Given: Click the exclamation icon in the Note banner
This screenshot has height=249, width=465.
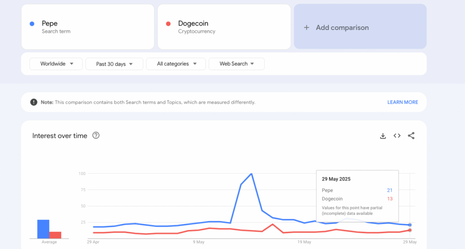Looking at the screenshot, I should (34, 102).
